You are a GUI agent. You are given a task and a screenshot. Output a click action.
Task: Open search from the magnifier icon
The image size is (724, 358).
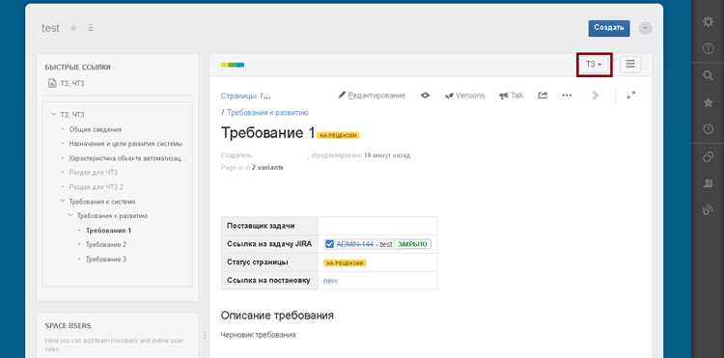click(708, 75)
